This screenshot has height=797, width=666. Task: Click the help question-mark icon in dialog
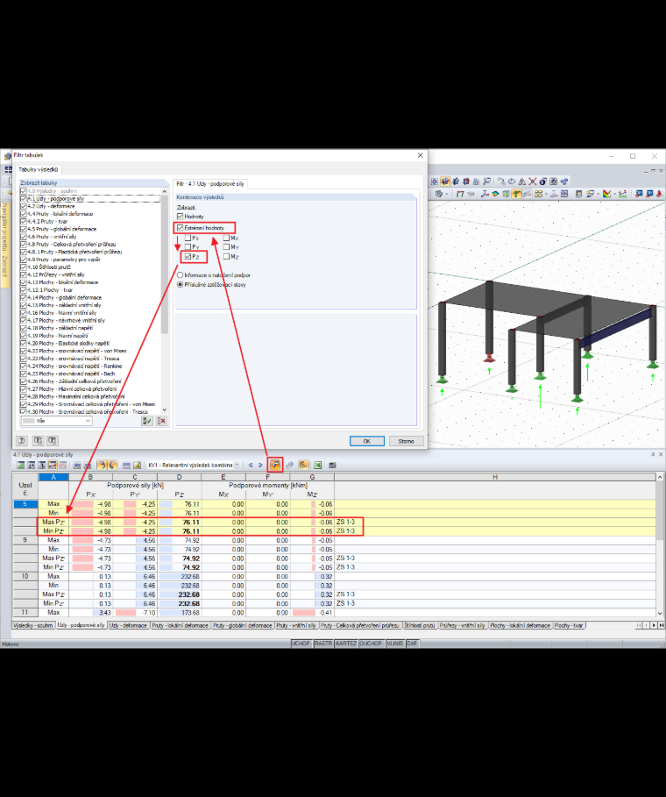(x=22, y=441)
